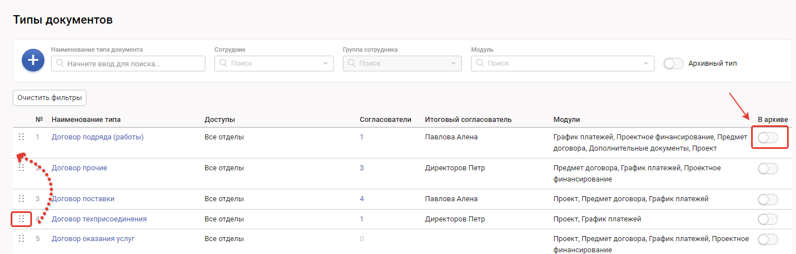Expand the Модуль filter dropdown
The width and height of the screenshot is (796, 254).
(562, 63)
